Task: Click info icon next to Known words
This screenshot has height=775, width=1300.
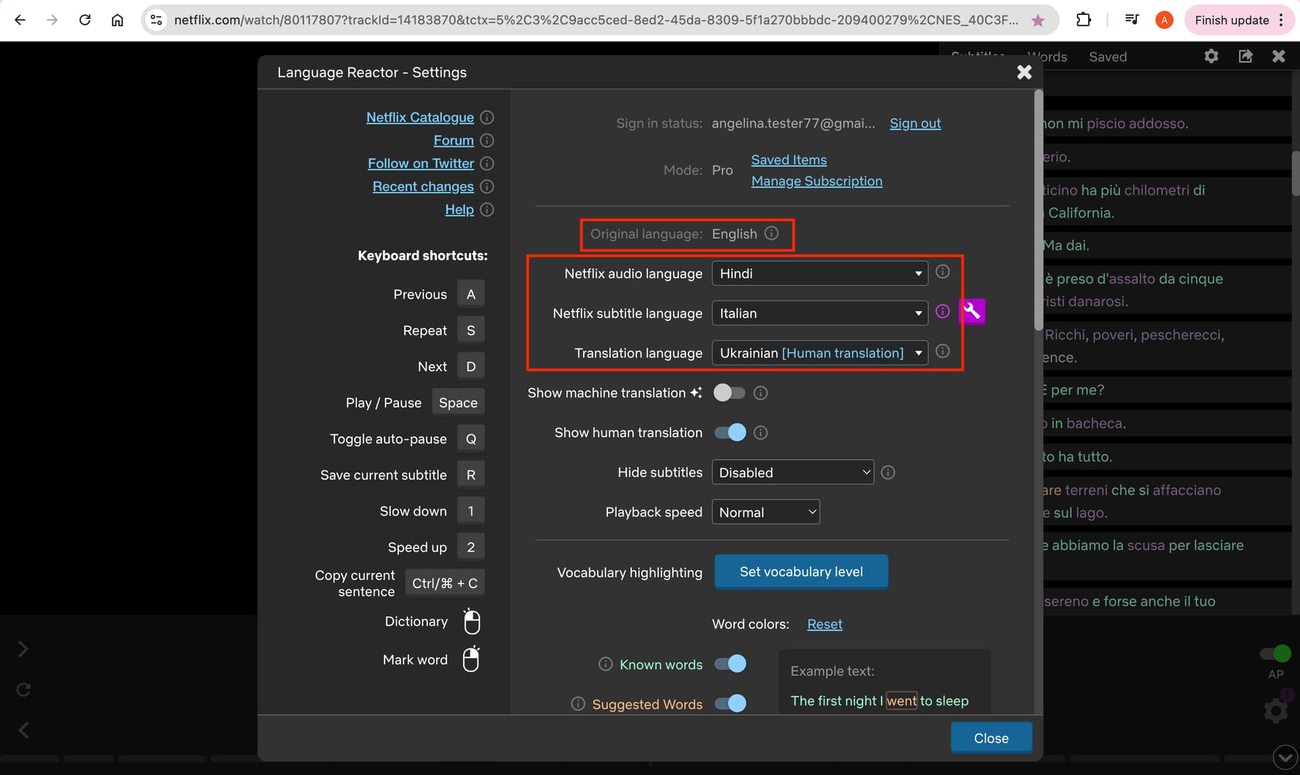Action: [x=605, y=664]
